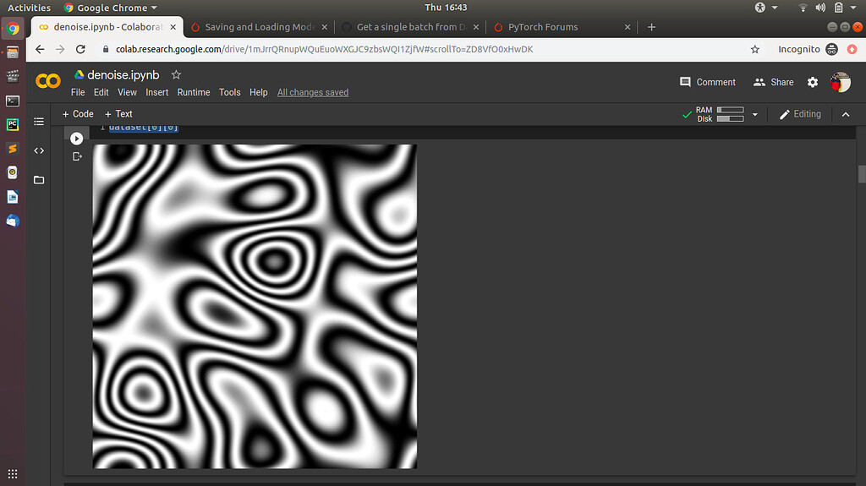The height and width of the screenshot is (486, 866).
Task: Click the browser address bar
Action: [423, 49]
